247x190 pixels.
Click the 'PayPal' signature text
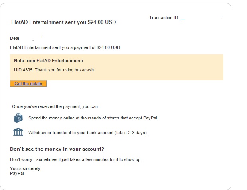[x=17, y=173]
